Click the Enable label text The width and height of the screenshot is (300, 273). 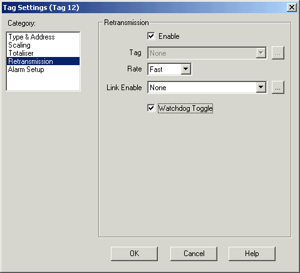[x=169, y=36]
